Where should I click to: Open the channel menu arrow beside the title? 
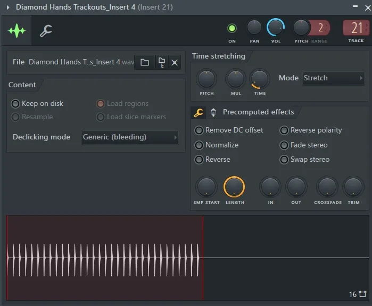[8, 7]
